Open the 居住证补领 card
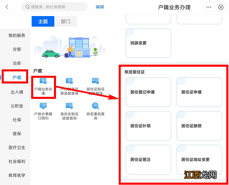229x185 pixels. 149,126
